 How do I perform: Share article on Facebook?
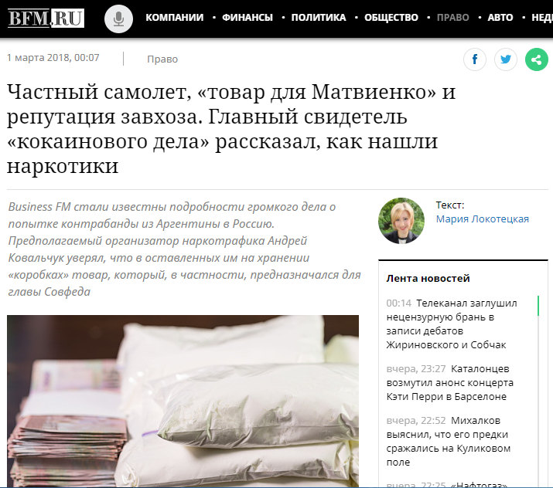click(x=475, y=59)
